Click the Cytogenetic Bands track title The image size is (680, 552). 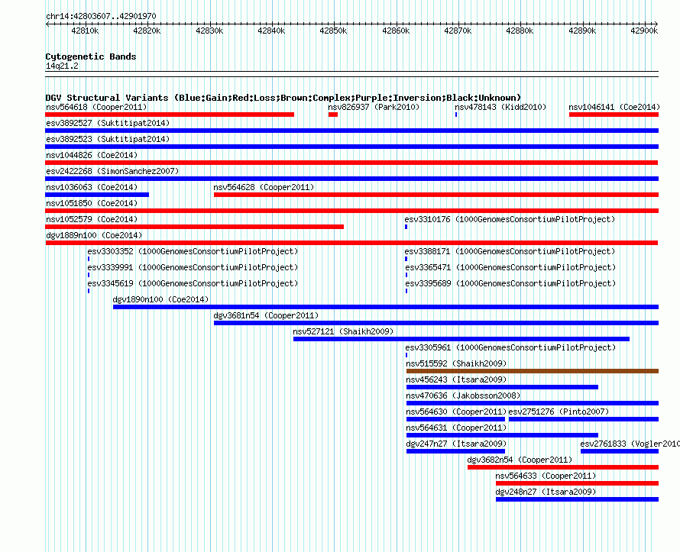(x=91, y=56)
